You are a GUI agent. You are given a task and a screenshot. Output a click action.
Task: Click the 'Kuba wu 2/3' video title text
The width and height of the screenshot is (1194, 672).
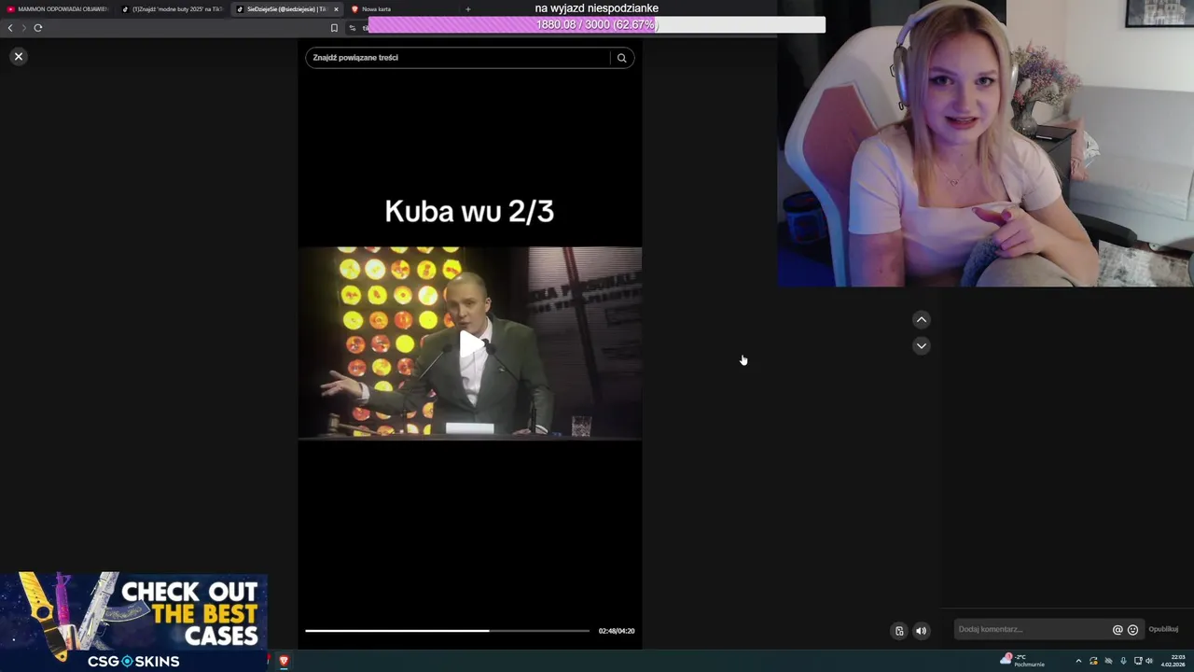click(469, 211)
